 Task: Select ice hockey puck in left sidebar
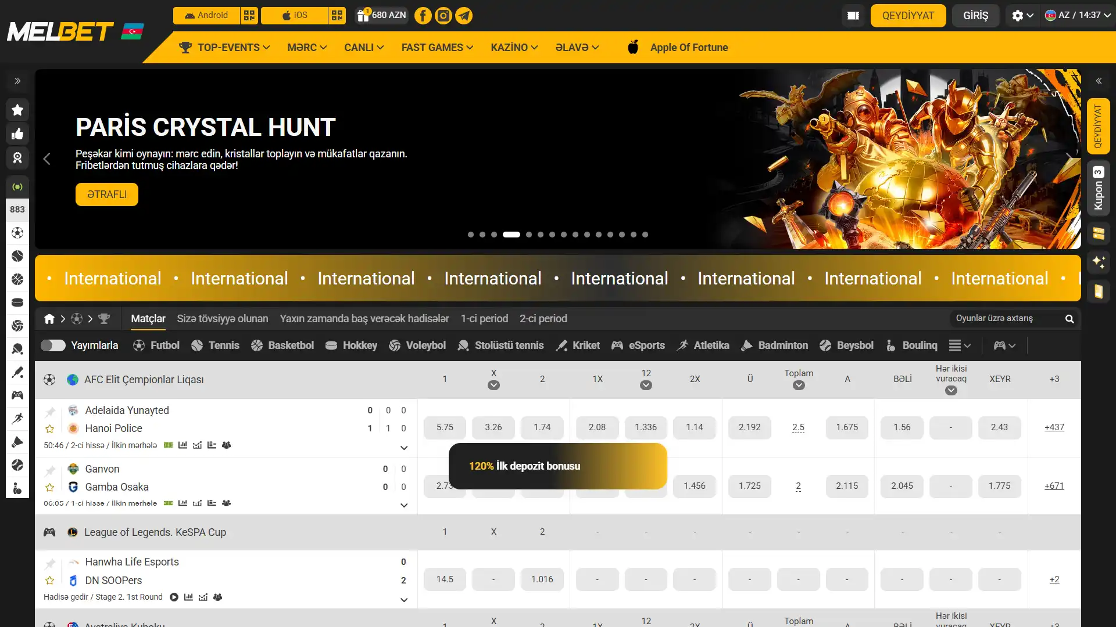pos(17,302)
